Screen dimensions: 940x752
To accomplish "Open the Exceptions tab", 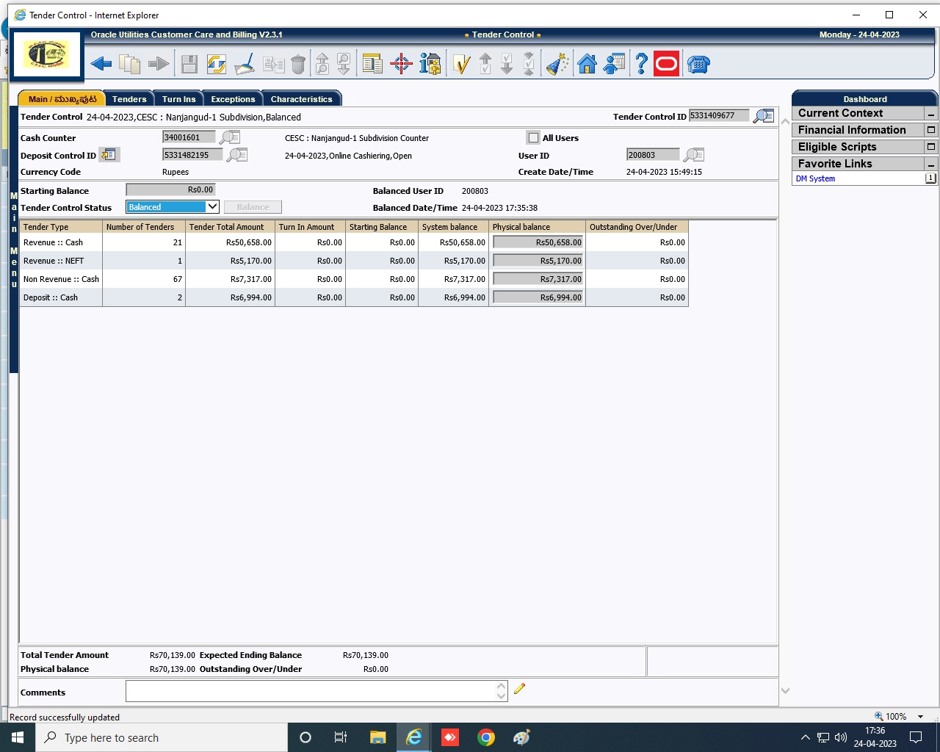I will (233, 99).
